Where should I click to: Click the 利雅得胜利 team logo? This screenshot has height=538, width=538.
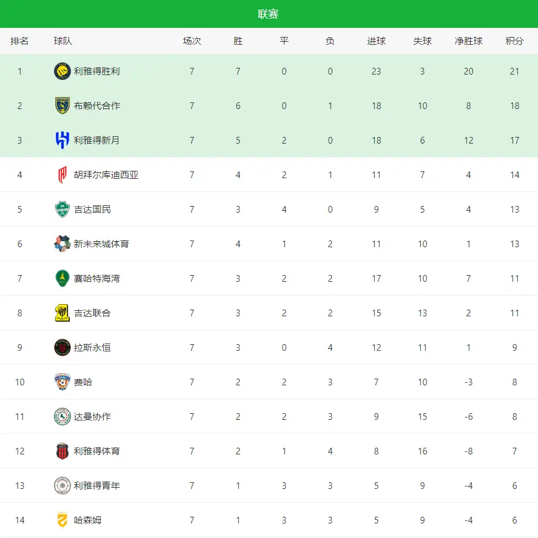(62, 71)
